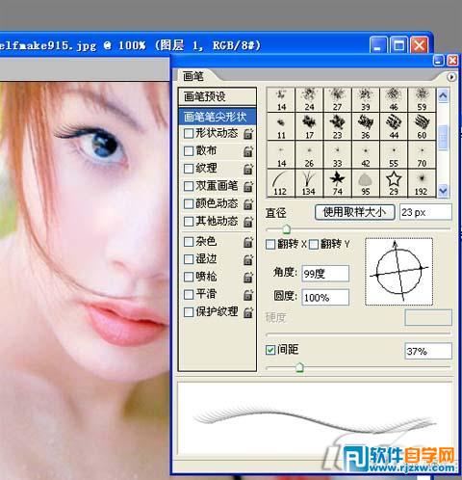
Task: Uncheck the 间距 spacing checkbox
Action: click(270, 350)
